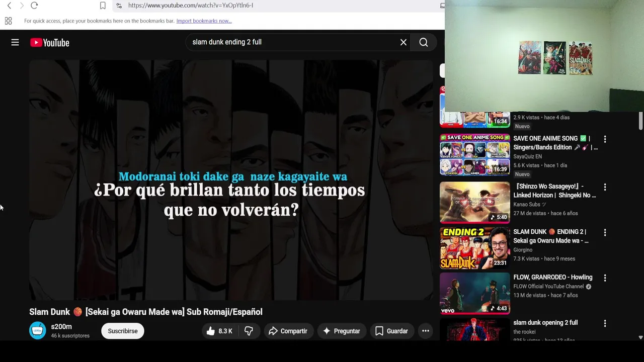The width and height of the screenshot is (644, 362).
Task: Open FLOW Official YouTube Channel name
Action: pos(548,287)
